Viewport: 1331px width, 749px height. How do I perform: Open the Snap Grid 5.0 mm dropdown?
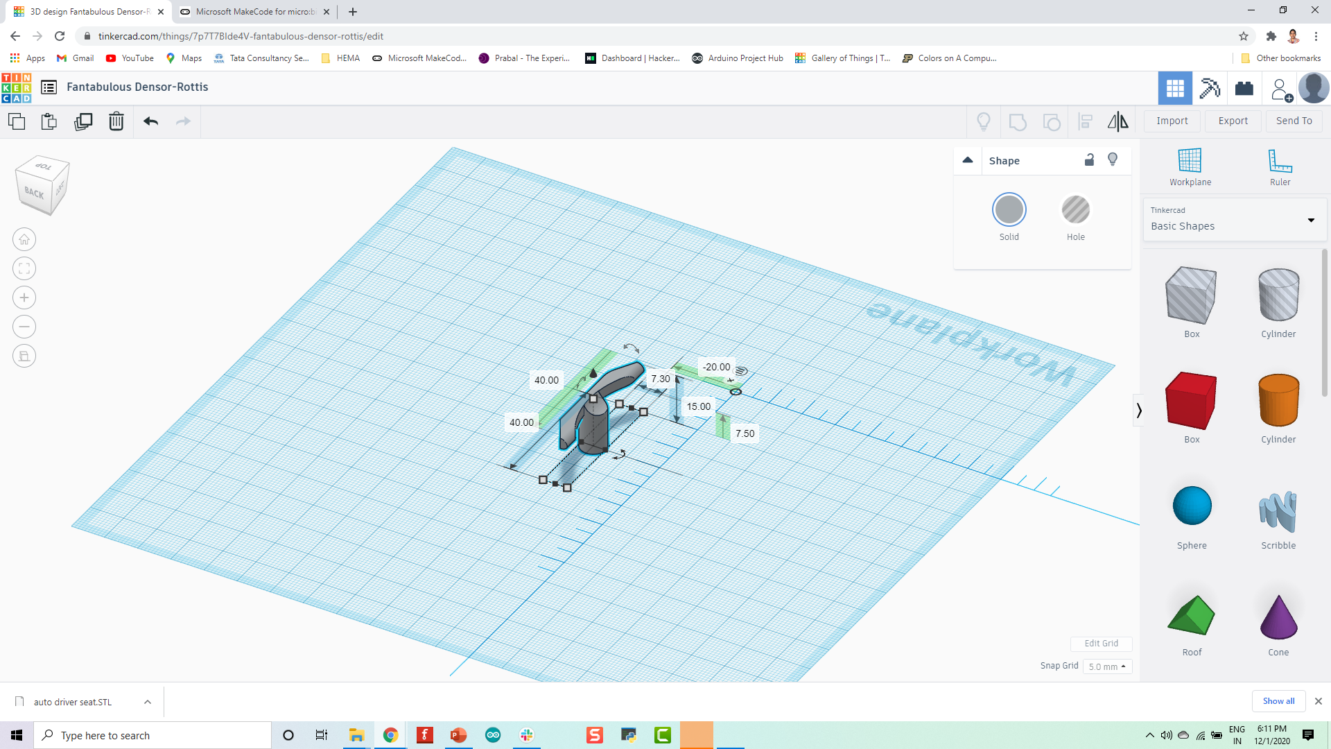[1107, 666]
